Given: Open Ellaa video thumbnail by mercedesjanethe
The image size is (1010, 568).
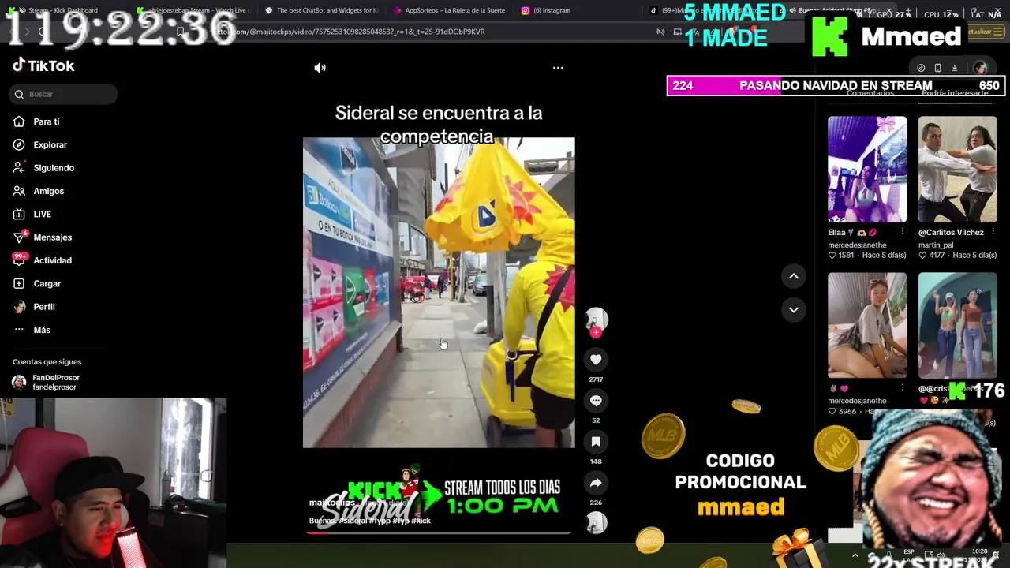Looking at the screenshot, I should click(867, 170).
